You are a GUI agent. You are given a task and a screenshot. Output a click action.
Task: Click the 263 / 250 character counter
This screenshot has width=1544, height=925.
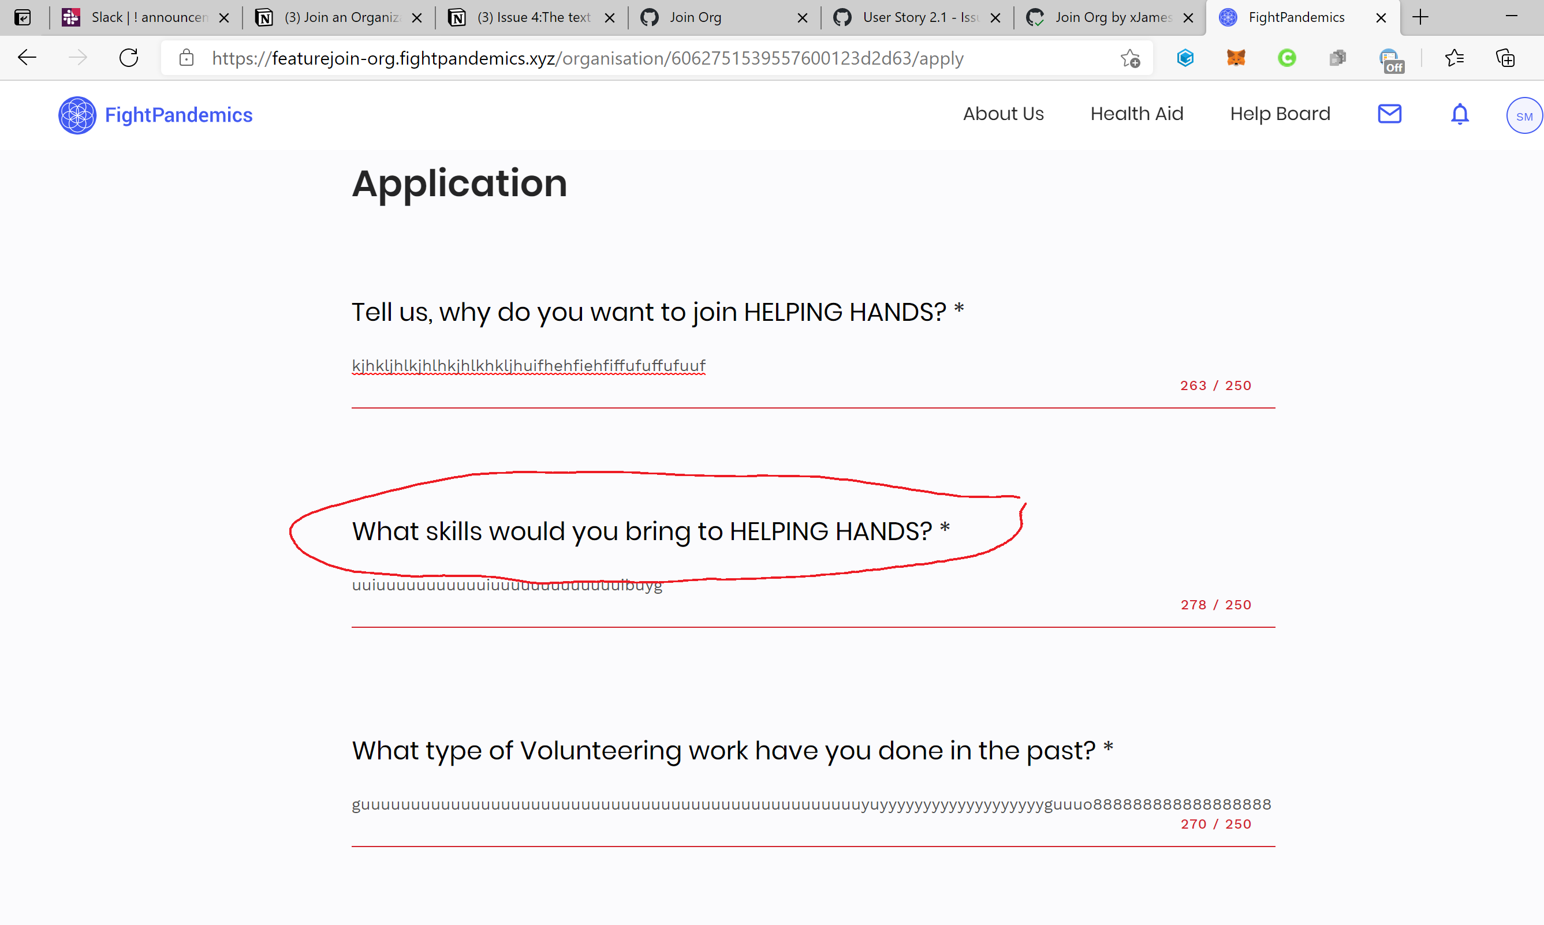click(1215, 386)
